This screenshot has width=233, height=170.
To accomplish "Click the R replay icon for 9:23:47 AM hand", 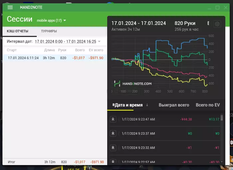I will (113, 119).
